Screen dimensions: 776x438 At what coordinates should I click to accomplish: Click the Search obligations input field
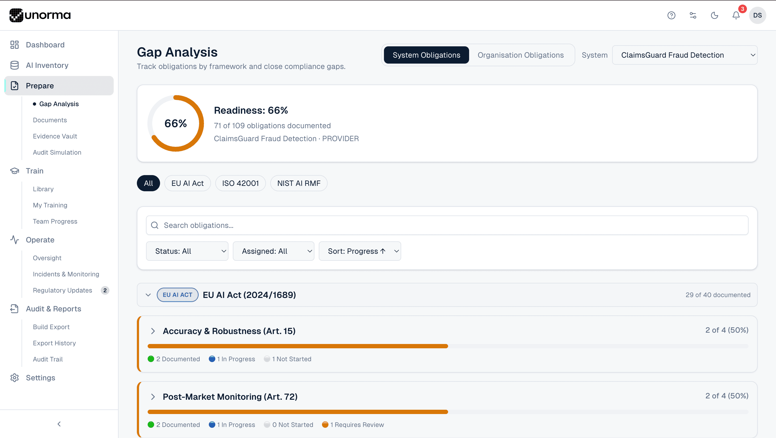[447, 225]
